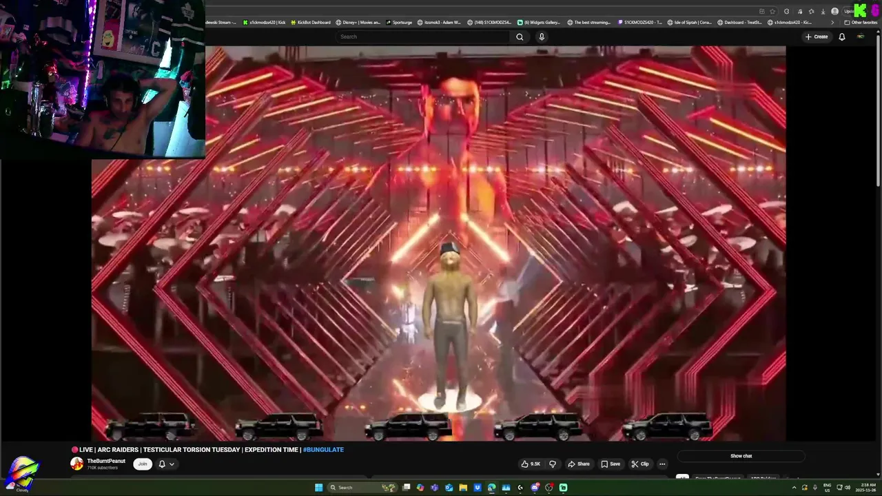This screenshot has width=882, height=496.
Task: Open TheBurntPeanut channel name link
Action: point(106,461)
